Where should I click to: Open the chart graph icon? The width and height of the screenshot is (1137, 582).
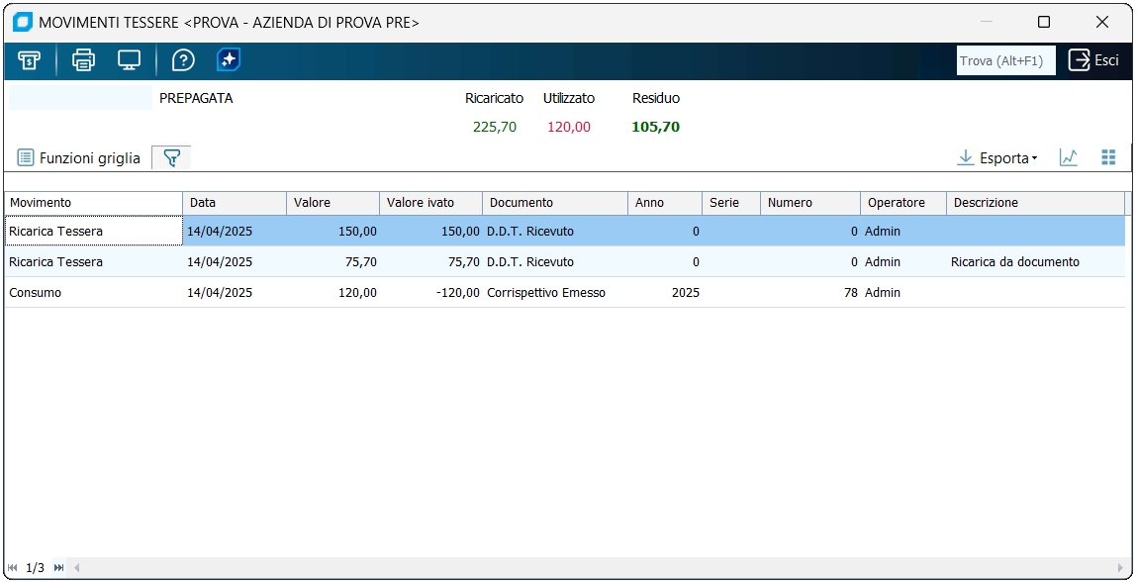point(1068,157)
